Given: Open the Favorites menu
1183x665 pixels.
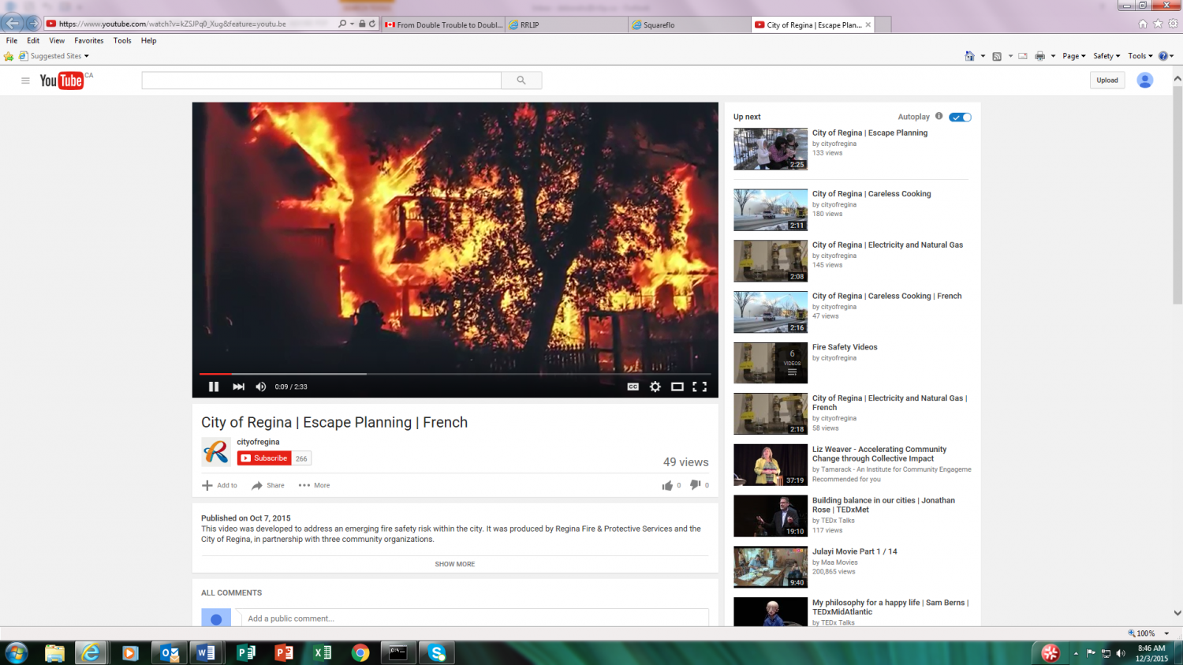Looking at the screenshot, I should [88, 40].
